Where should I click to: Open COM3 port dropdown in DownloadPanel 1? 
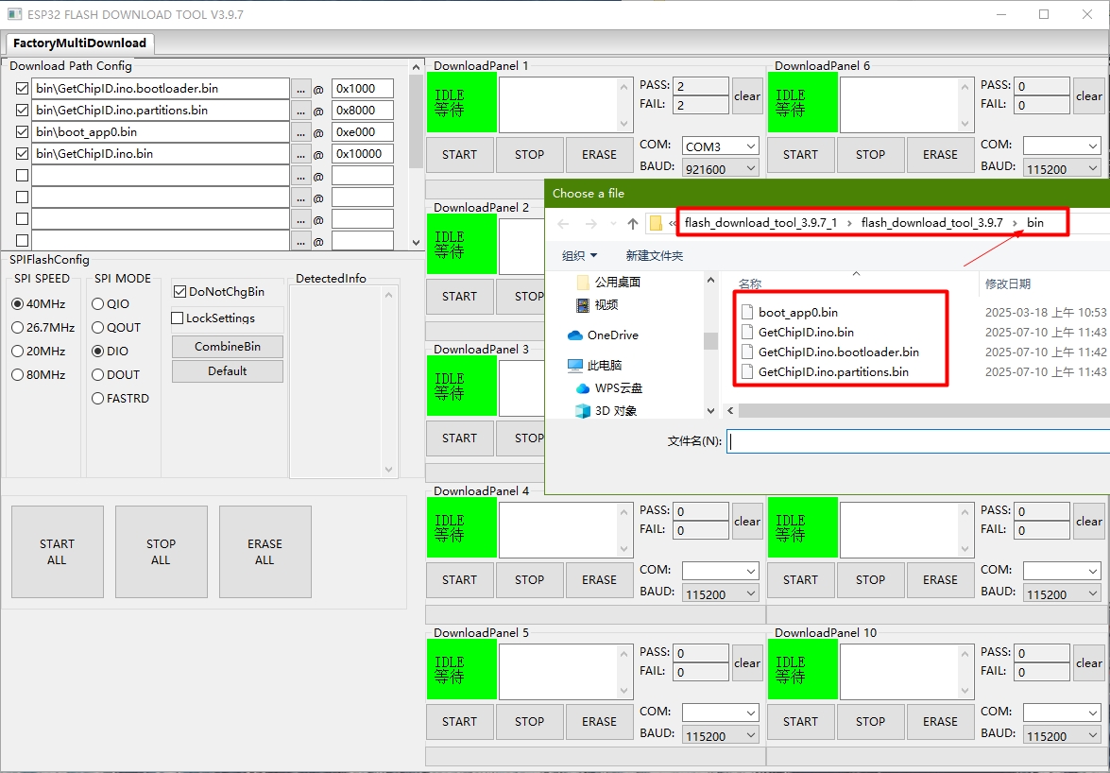pyautogui.click(x=721, y=146)
